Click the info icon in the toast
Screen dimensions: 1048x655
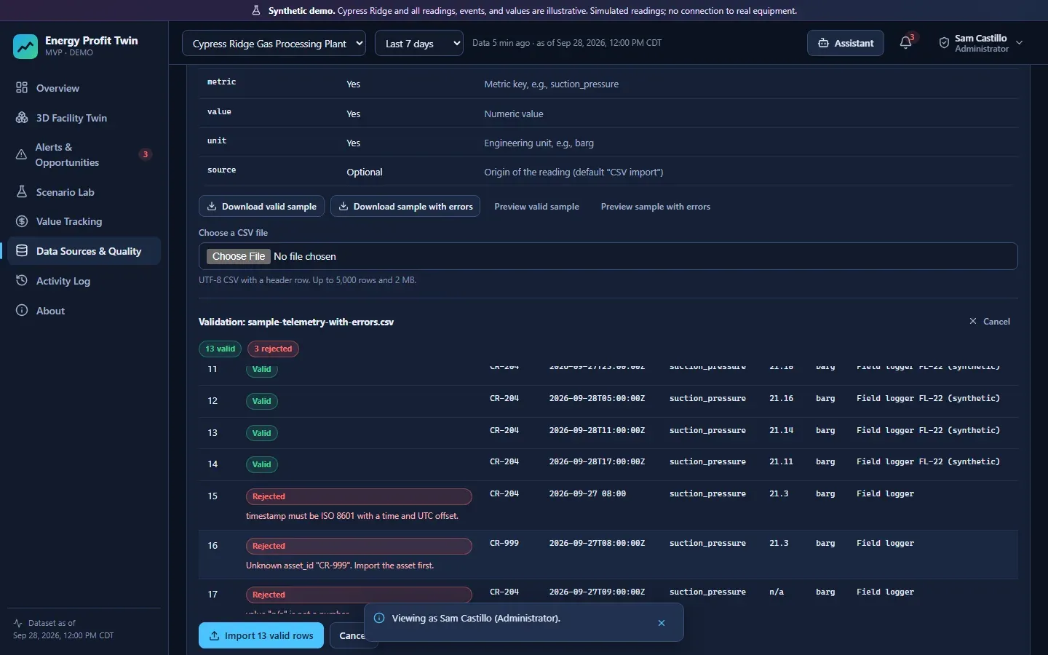click(x=379, y=618)
